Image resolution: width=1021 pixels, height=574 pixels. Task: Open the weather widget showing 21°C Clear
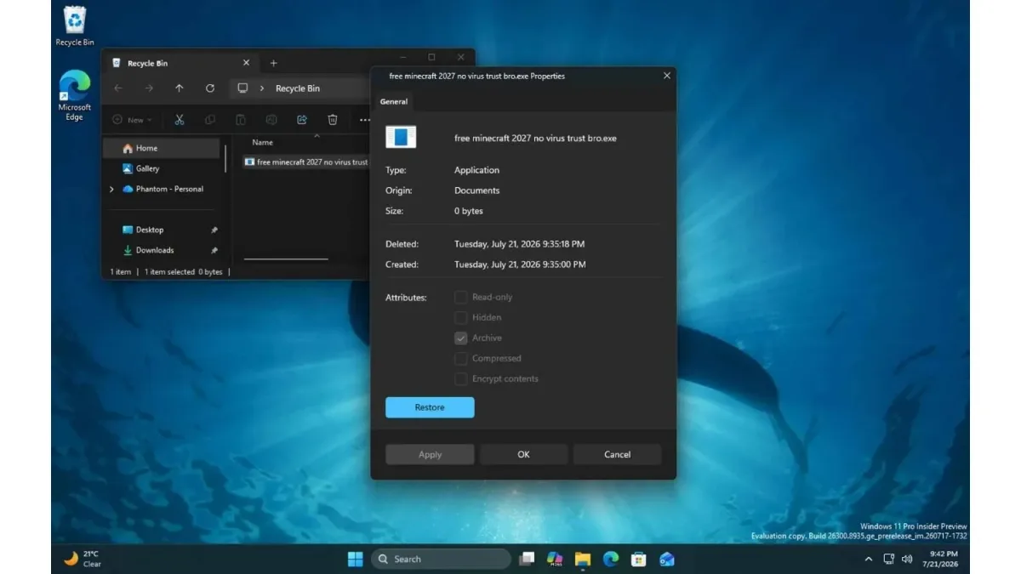point(83,559)
